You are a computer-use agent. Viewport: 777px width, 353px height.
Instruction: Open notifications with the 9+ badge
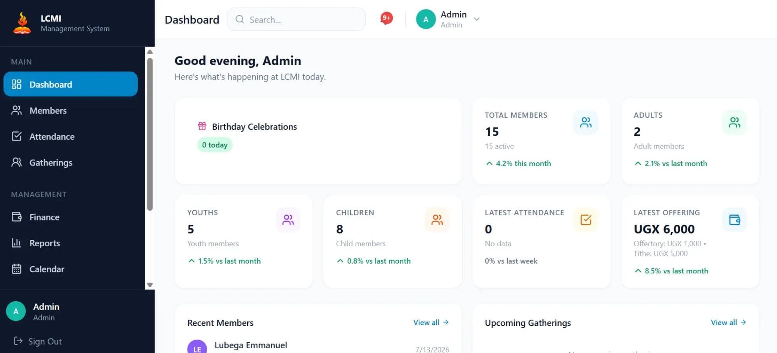click(x=387, y=18)
